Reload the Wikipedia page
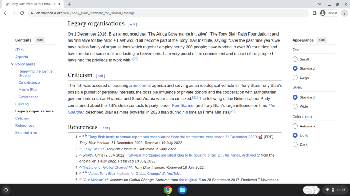 (x=22, y=13)
